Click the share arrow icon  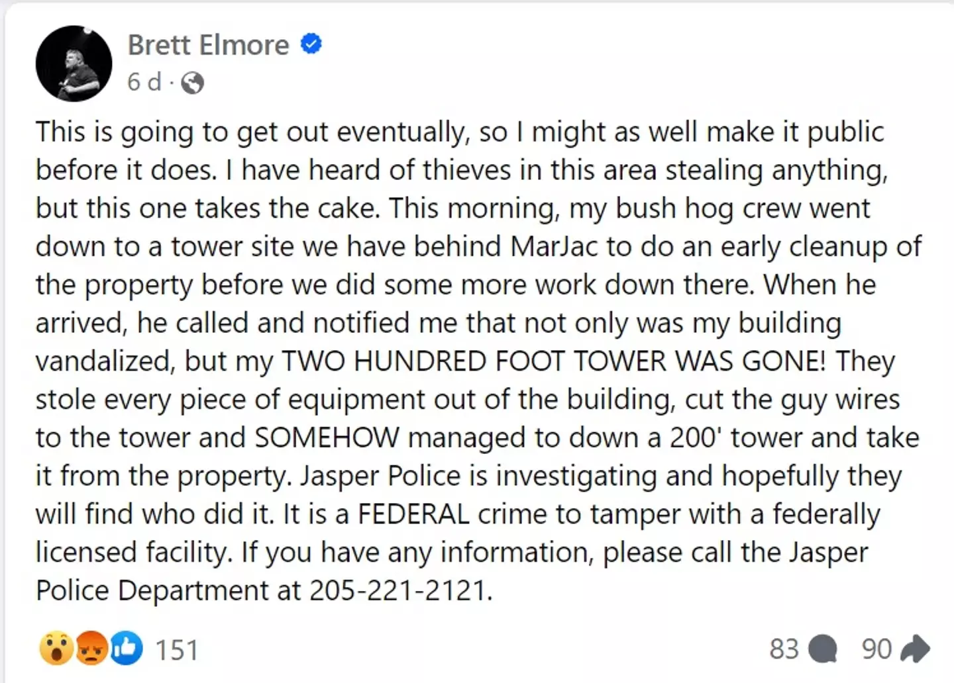click(x=916, y=649)
